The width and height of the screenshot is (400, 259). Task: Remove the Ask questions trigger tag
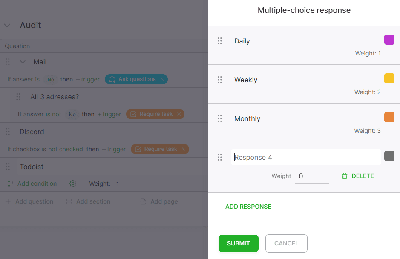pos(162,79)
